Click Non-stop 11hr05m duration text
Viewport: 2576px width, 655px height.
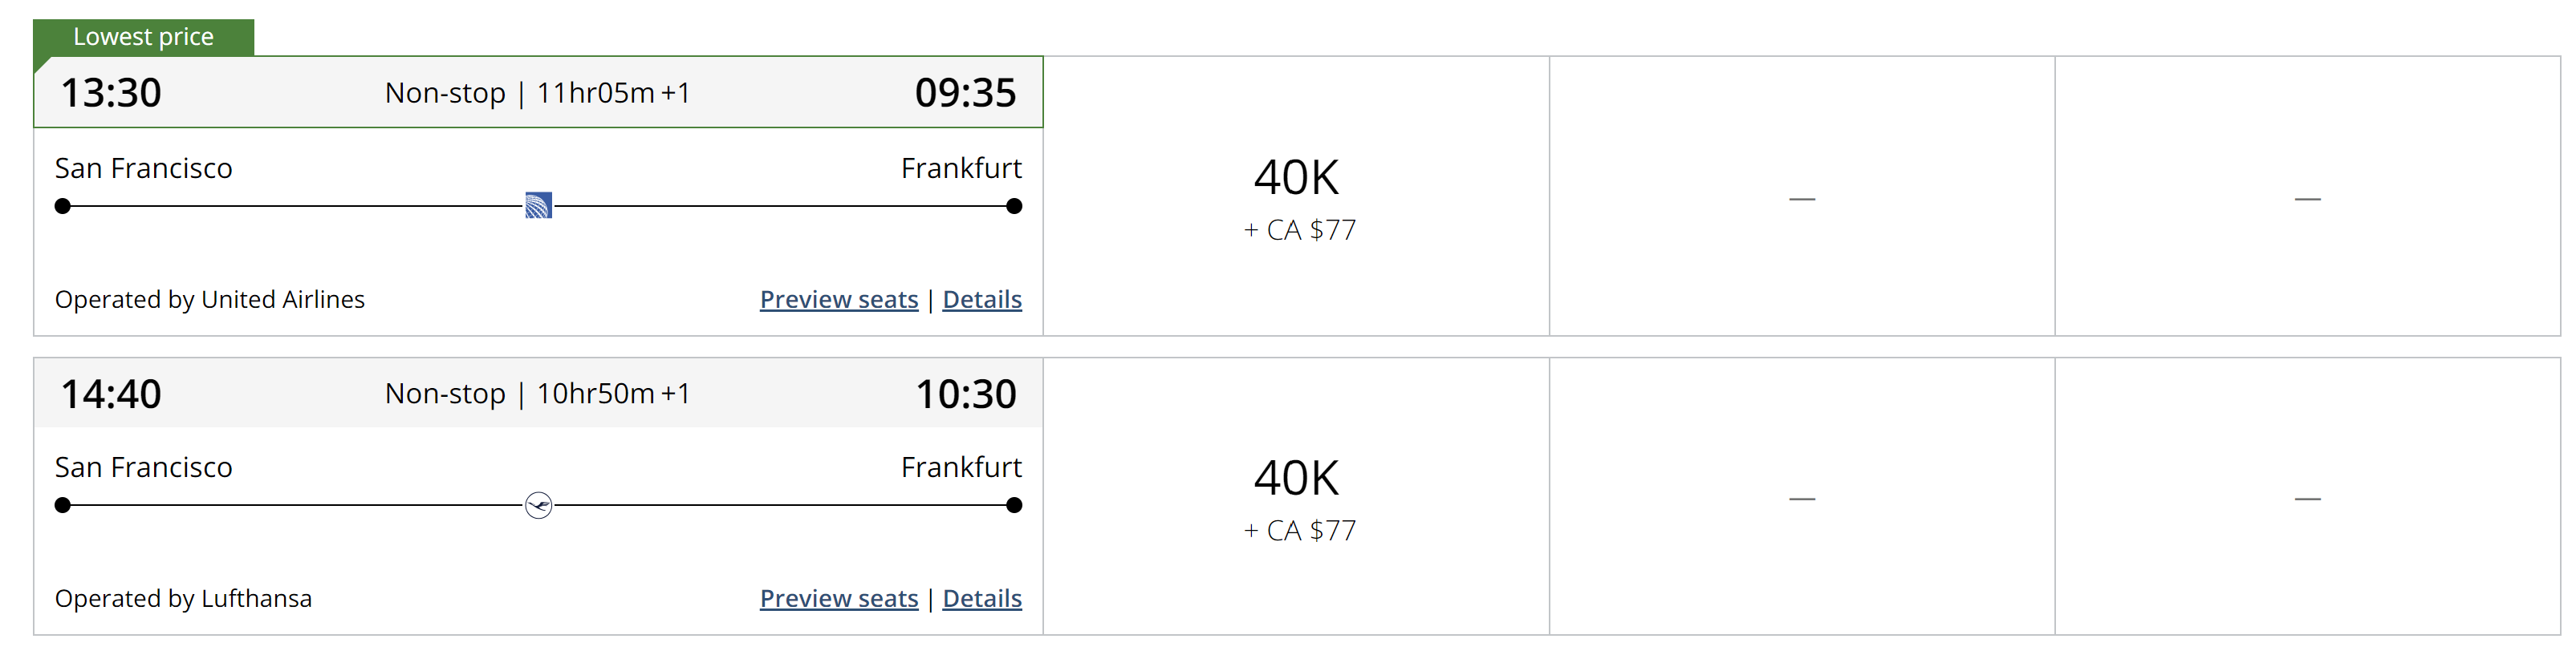tap(537, 93)
